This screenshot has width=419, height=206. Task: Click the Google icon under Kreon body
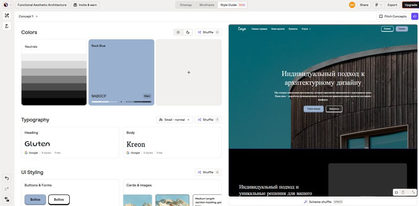pyautogui.click(x=128, y=153)
